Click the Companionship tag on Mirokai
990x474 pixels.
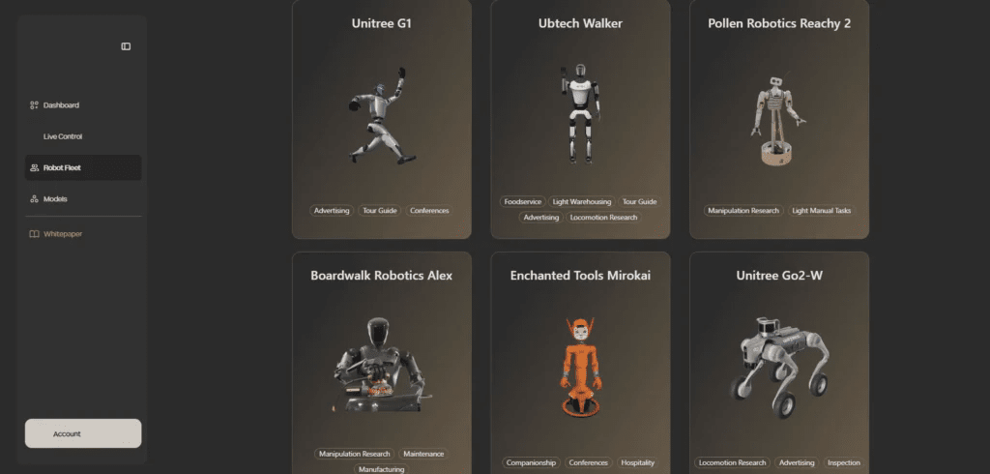531,462
